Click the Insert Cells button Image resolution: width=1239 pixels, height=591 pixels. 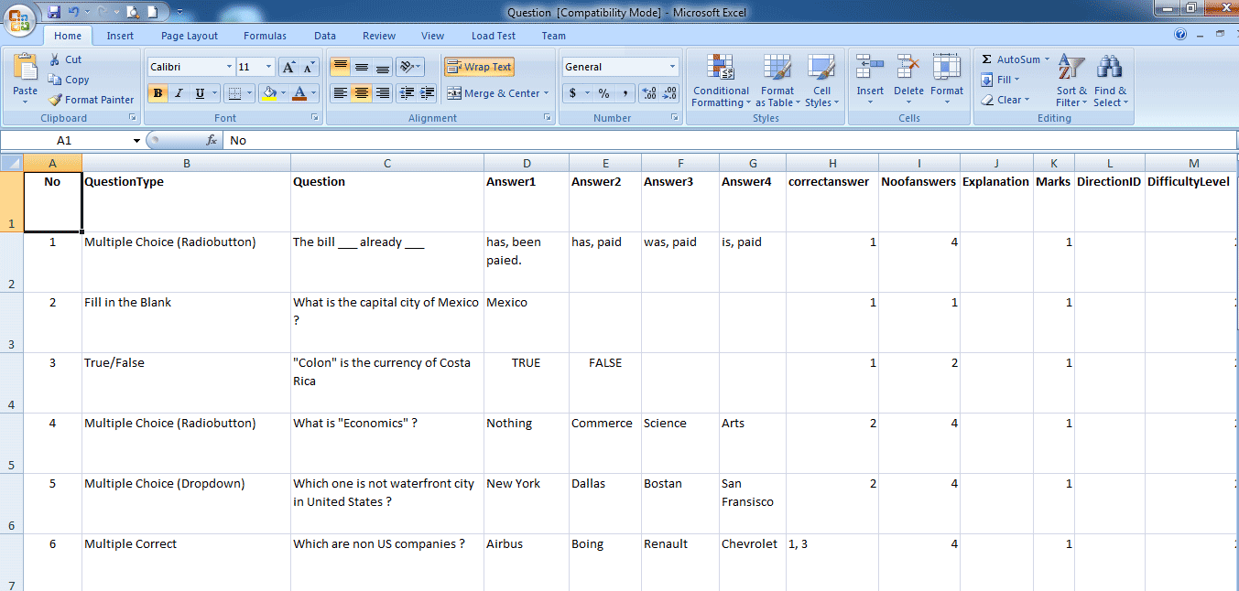[x=869, y=81]
